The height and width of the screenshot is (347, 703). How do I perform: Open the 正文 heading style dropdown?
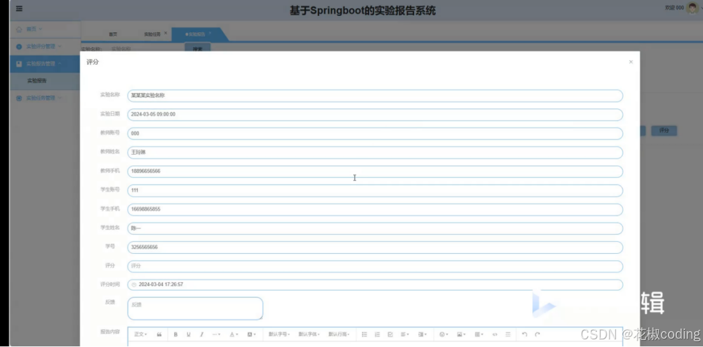tap(140, 334)
